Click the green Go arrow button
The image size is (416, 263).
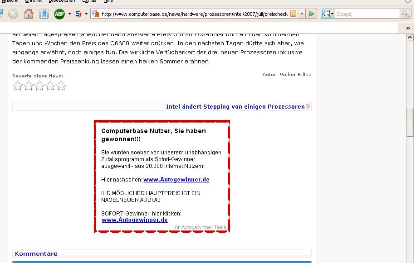pyautogui.click(x=312, y=14)
